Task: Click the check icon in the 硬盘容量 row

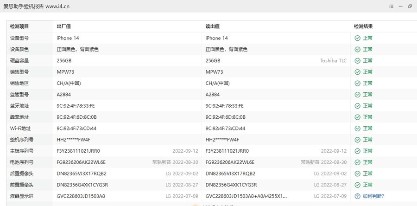Action: click(357, 61)
